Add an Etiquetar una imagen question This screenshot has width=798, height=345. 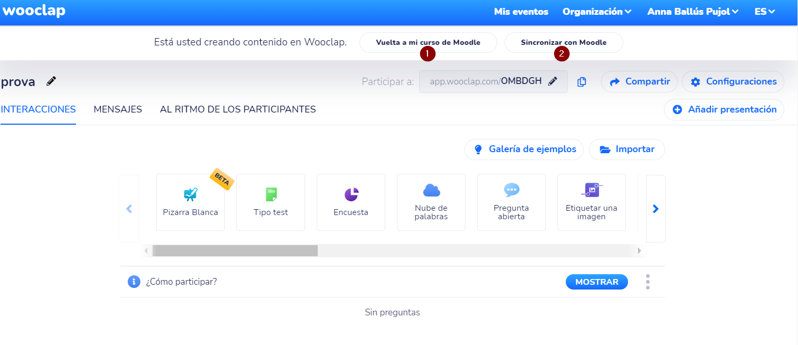click(592, 202)
